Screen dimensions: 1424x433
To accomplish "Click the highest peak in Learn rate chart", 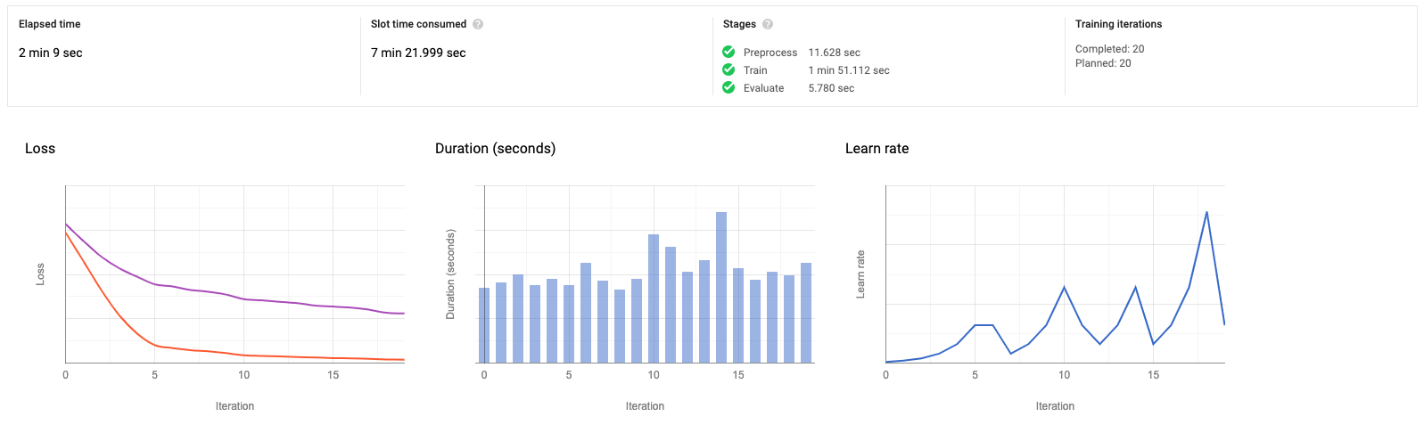I will coord(1206,213).
